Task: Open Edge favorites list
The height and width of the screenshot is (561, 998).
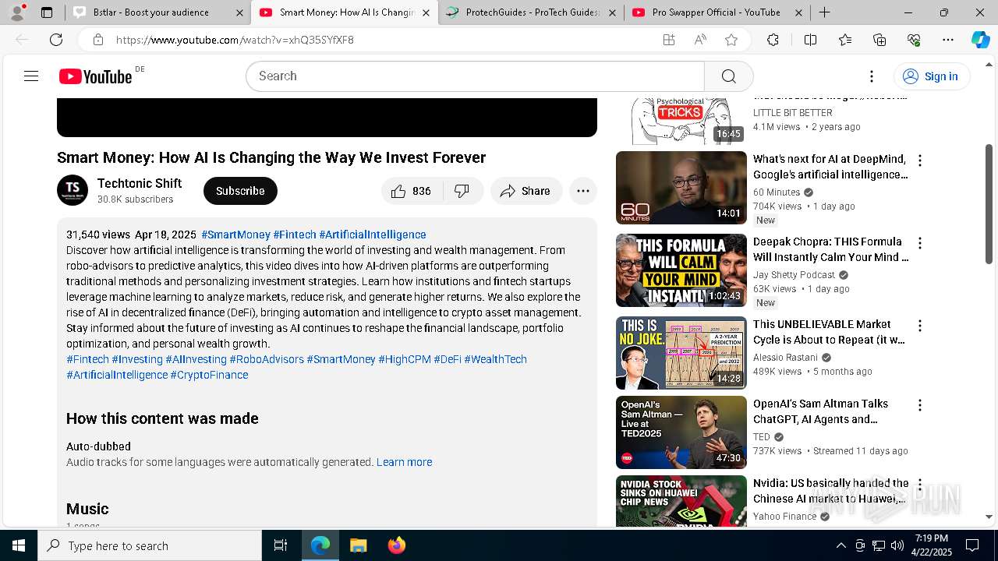Action: [845, 40]
